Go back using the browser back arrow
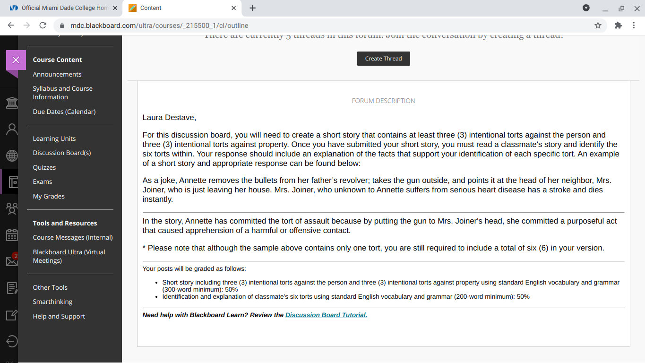Viewport: 645px width, 363px height. [11, 26]
